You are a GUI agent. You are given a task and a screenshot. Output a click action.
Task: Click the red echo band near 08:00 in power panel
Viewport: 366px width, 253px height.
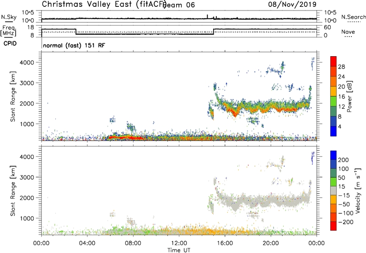126,137
